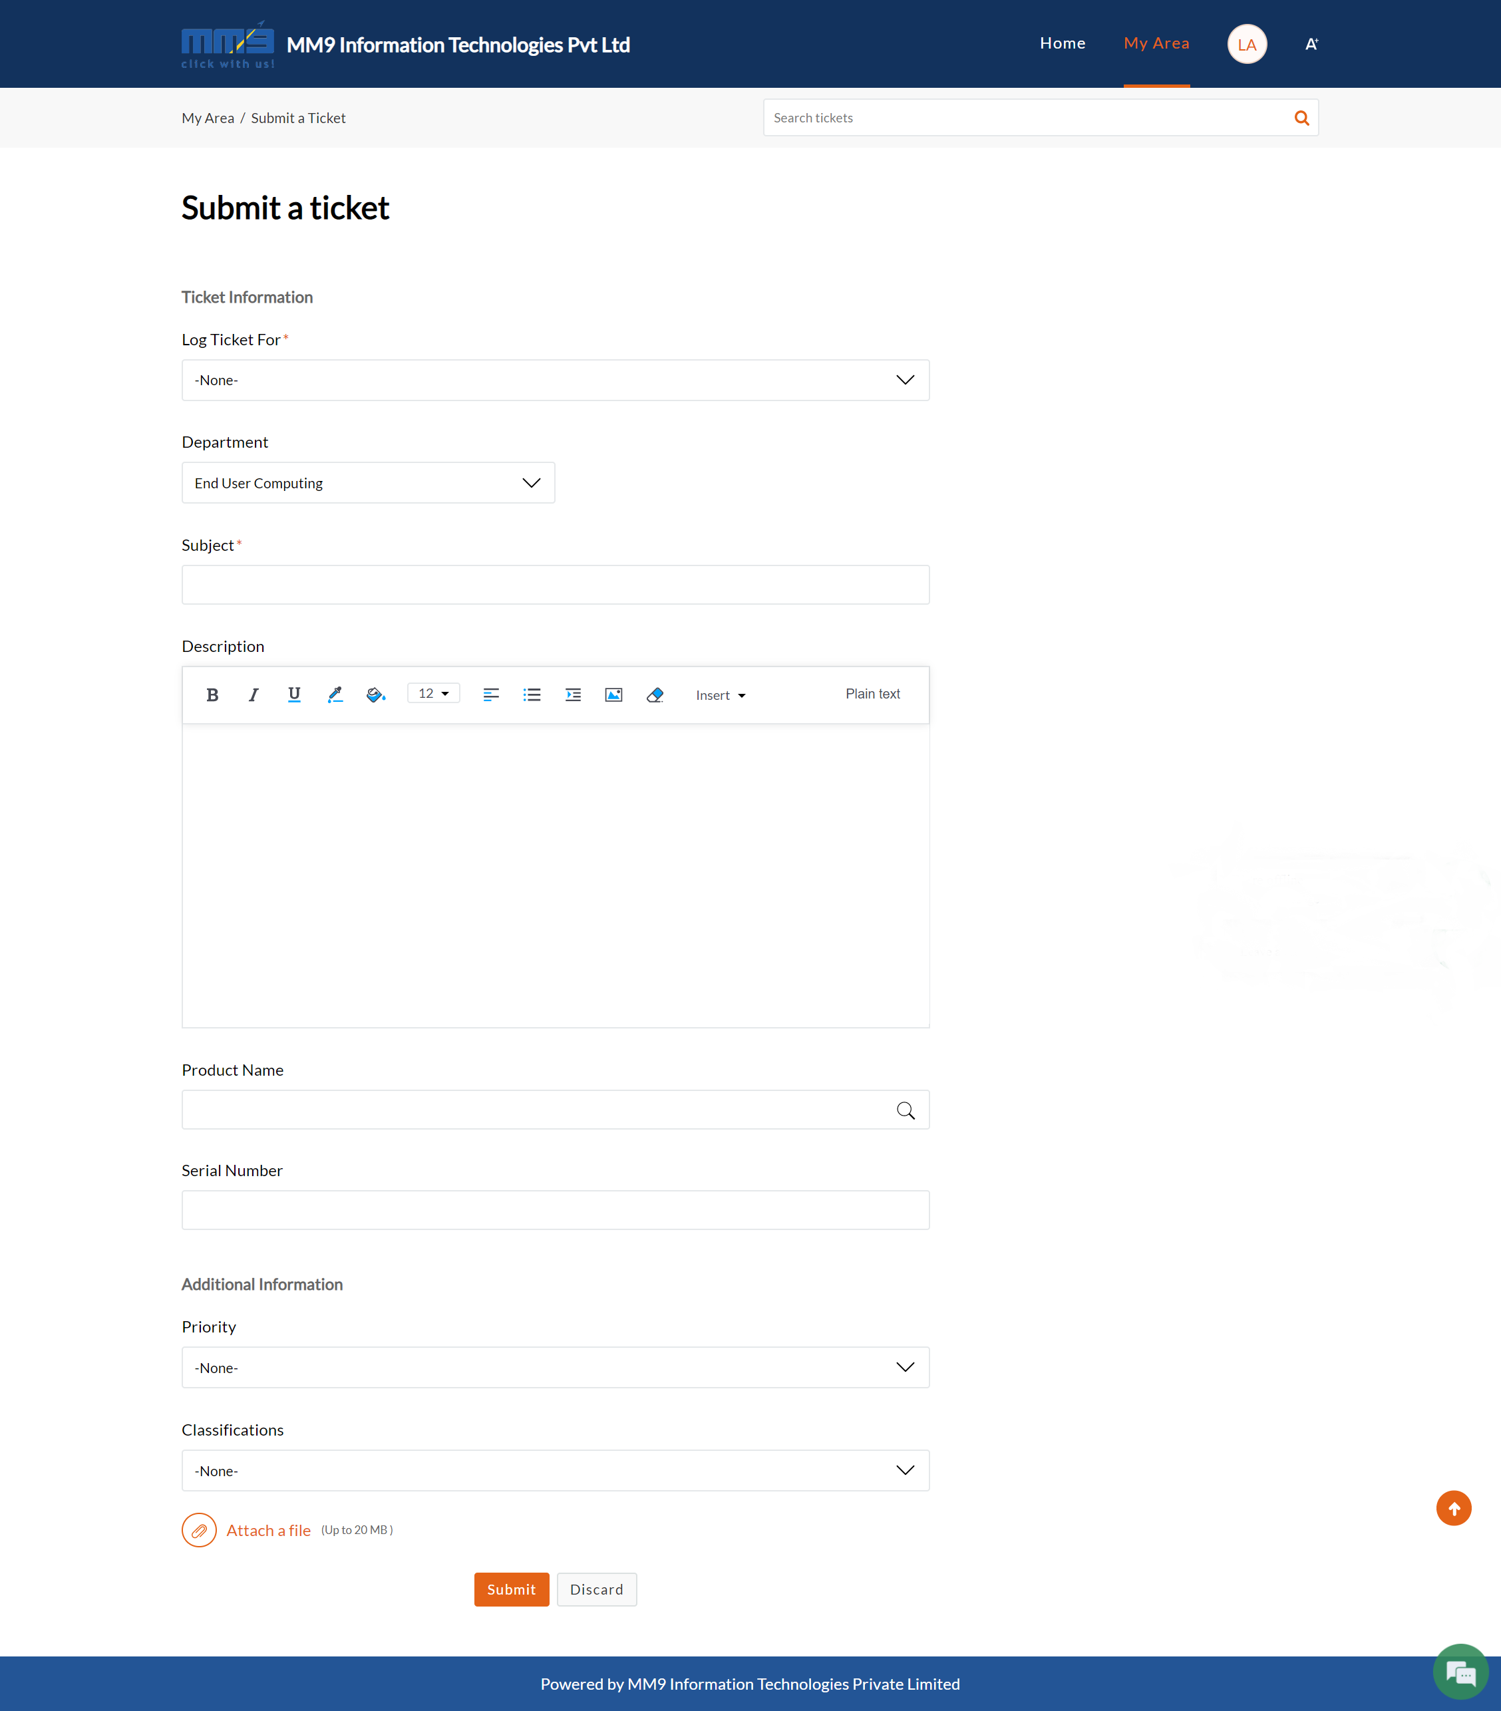Expand the Log Ticket For dropdown
The height and width of the screenshot is (1711, 1501).
click(x=555, y=380)
